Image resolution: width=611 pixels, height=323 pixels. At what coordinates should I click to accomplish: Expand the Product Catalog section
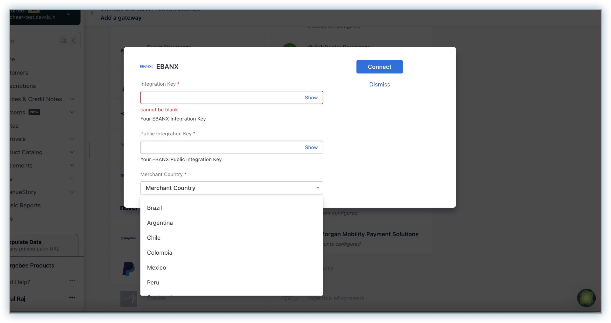click(x=72, y=152)
